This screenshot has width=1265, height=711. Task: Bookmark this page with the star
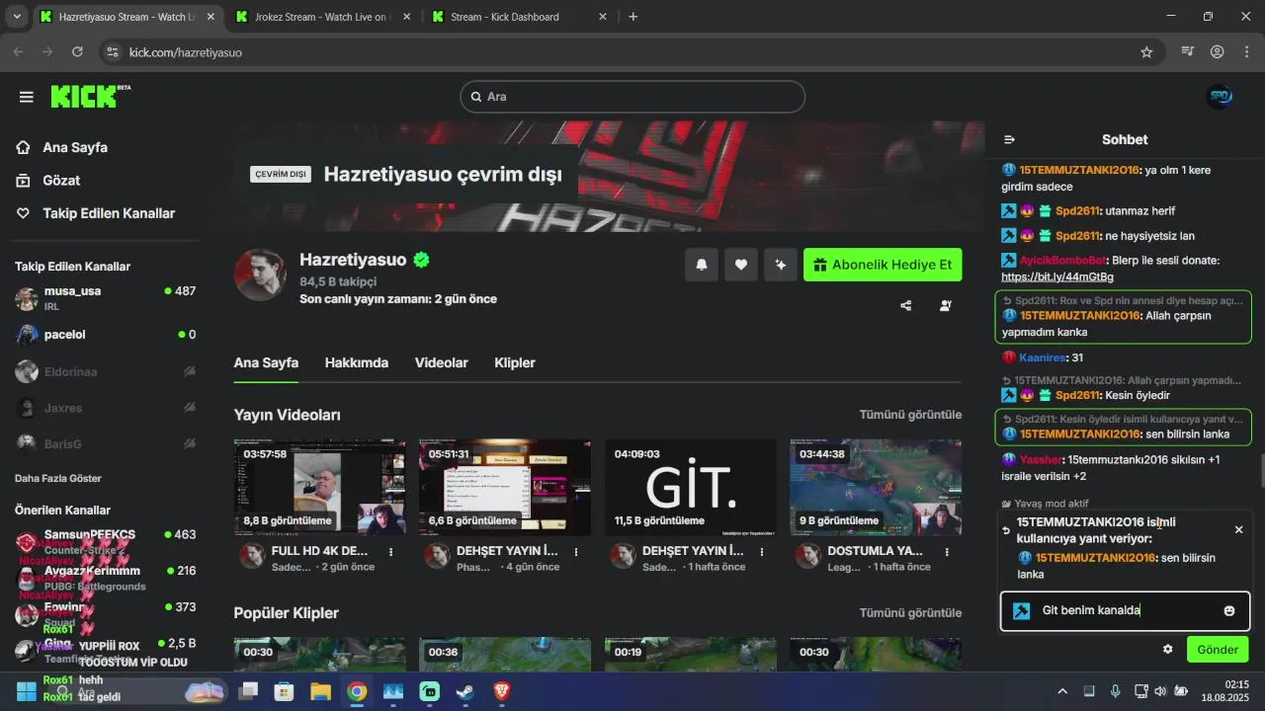(1146, 52)
